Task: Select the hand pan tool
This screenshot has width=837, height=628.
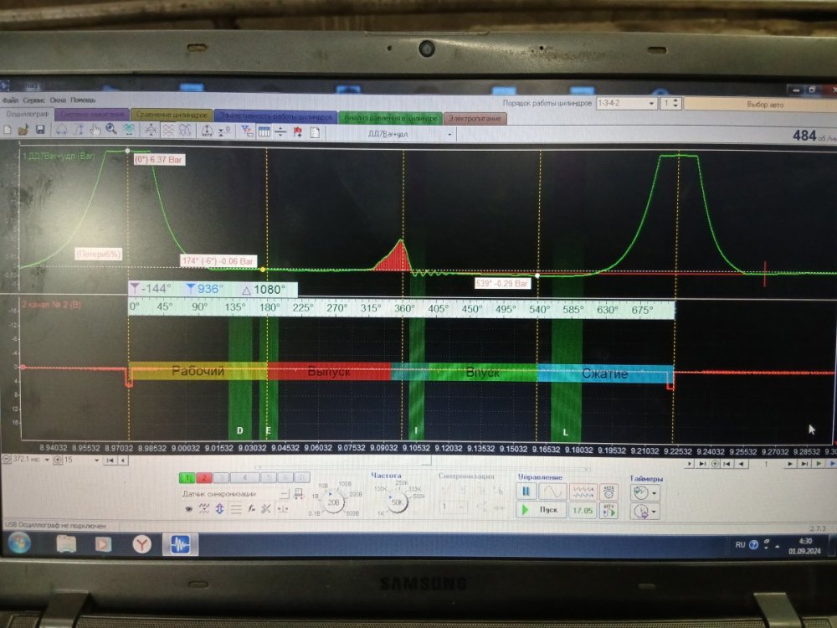Action: coord(95,131)
